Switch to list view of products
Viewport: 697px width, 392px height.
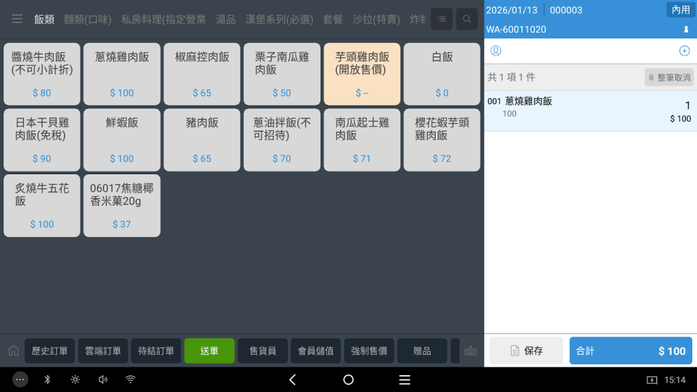pyautogui.click(x=441, y=19)
